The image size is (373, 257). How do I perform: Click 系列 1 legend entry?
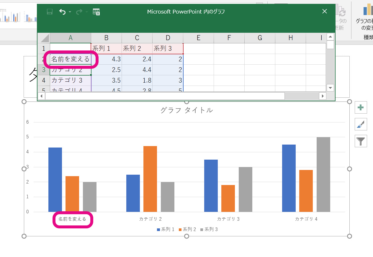point(166,229)
